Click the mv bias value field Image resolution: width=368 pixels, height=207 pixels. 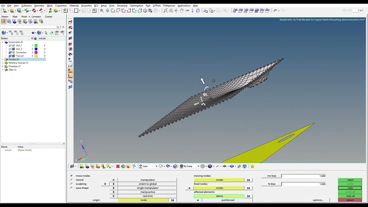coord(304,176)
